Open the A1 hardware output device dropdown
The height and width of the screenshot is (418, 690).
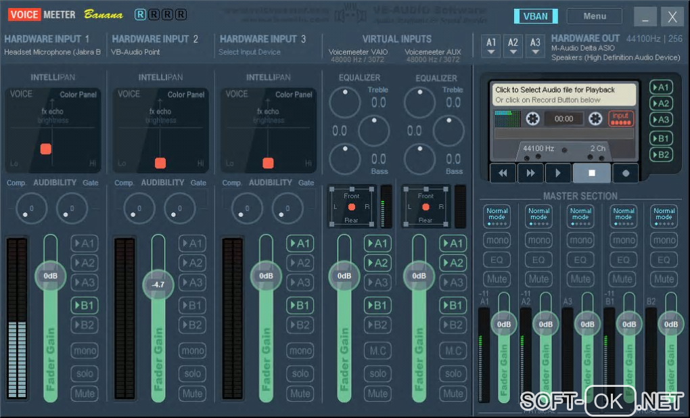pos(490,46)
